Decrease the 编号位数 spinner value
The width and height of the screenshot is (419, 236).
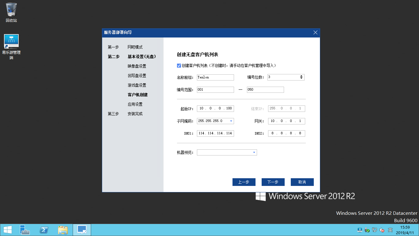pyautogui.click(x=302, y=79)
